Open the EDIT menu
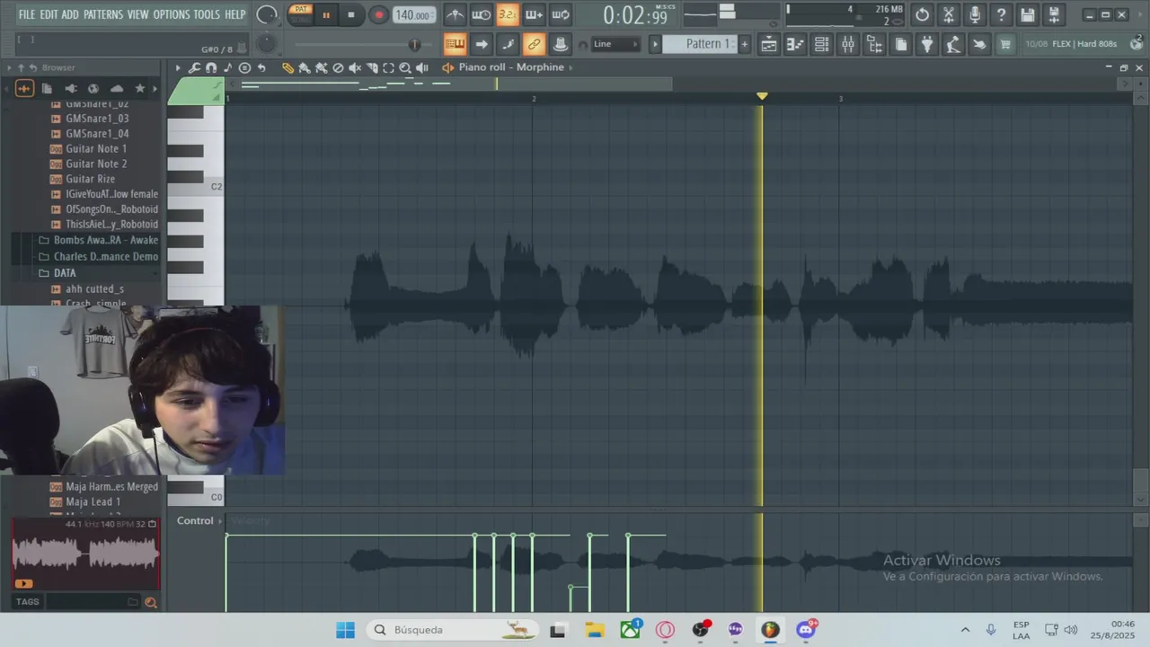 click(x=49, y=14)
